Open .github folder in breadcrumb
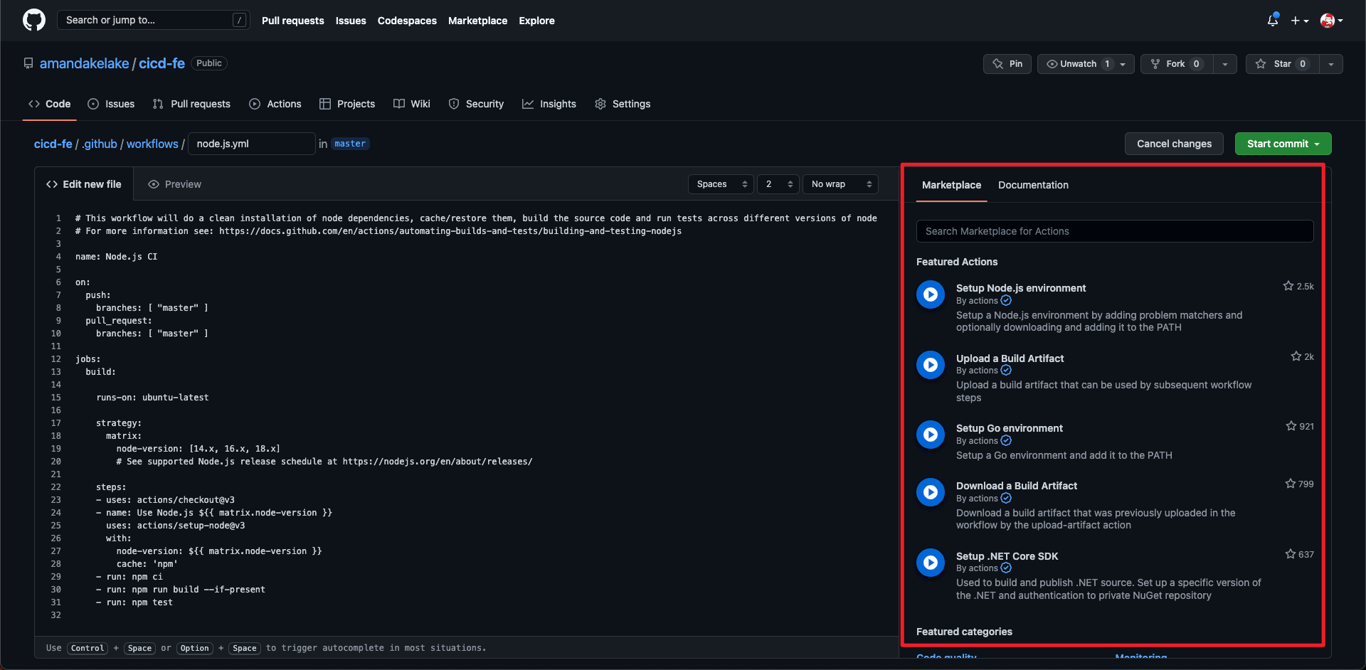This screenshot has width=1366, height=670. [100, 144]
